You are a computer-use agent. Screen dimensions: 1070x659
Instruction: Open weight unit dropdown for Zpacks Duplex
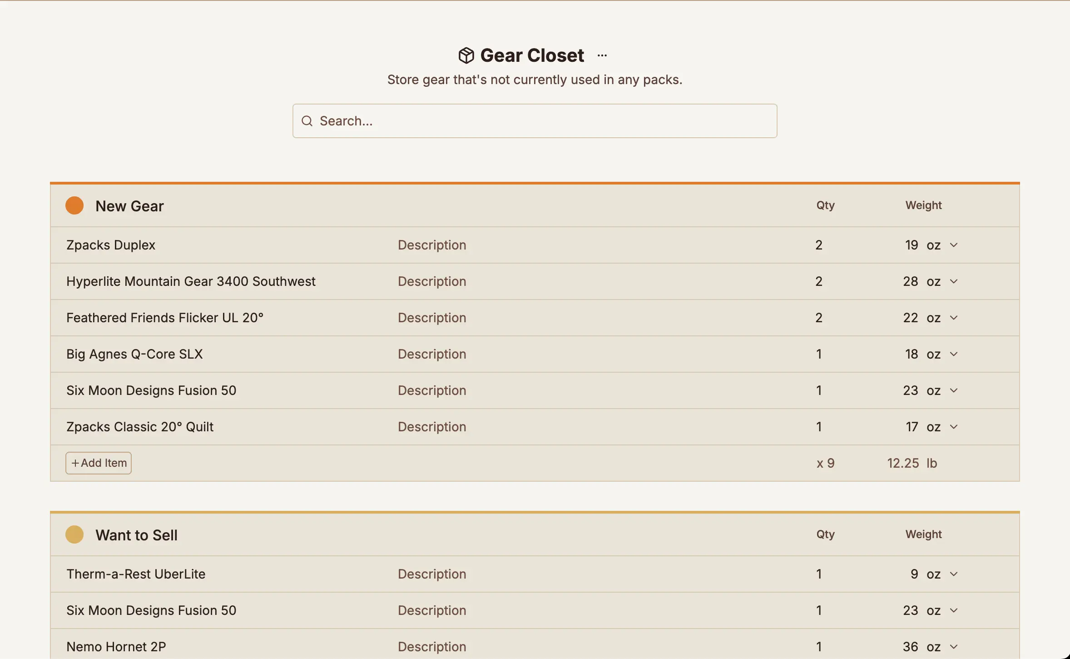coord(954,245)
